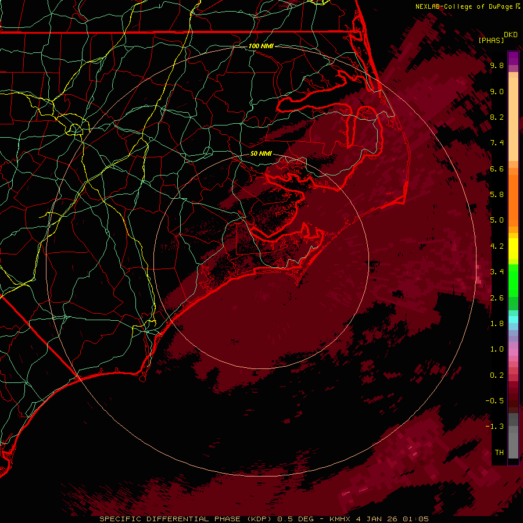523x523 pixels.
Task: Pick the purple band atop the color bar
Action: (x=513, y=58)
